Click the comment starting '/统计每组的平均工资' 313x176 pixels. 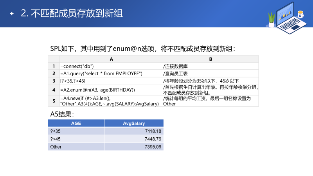point(210,101)
